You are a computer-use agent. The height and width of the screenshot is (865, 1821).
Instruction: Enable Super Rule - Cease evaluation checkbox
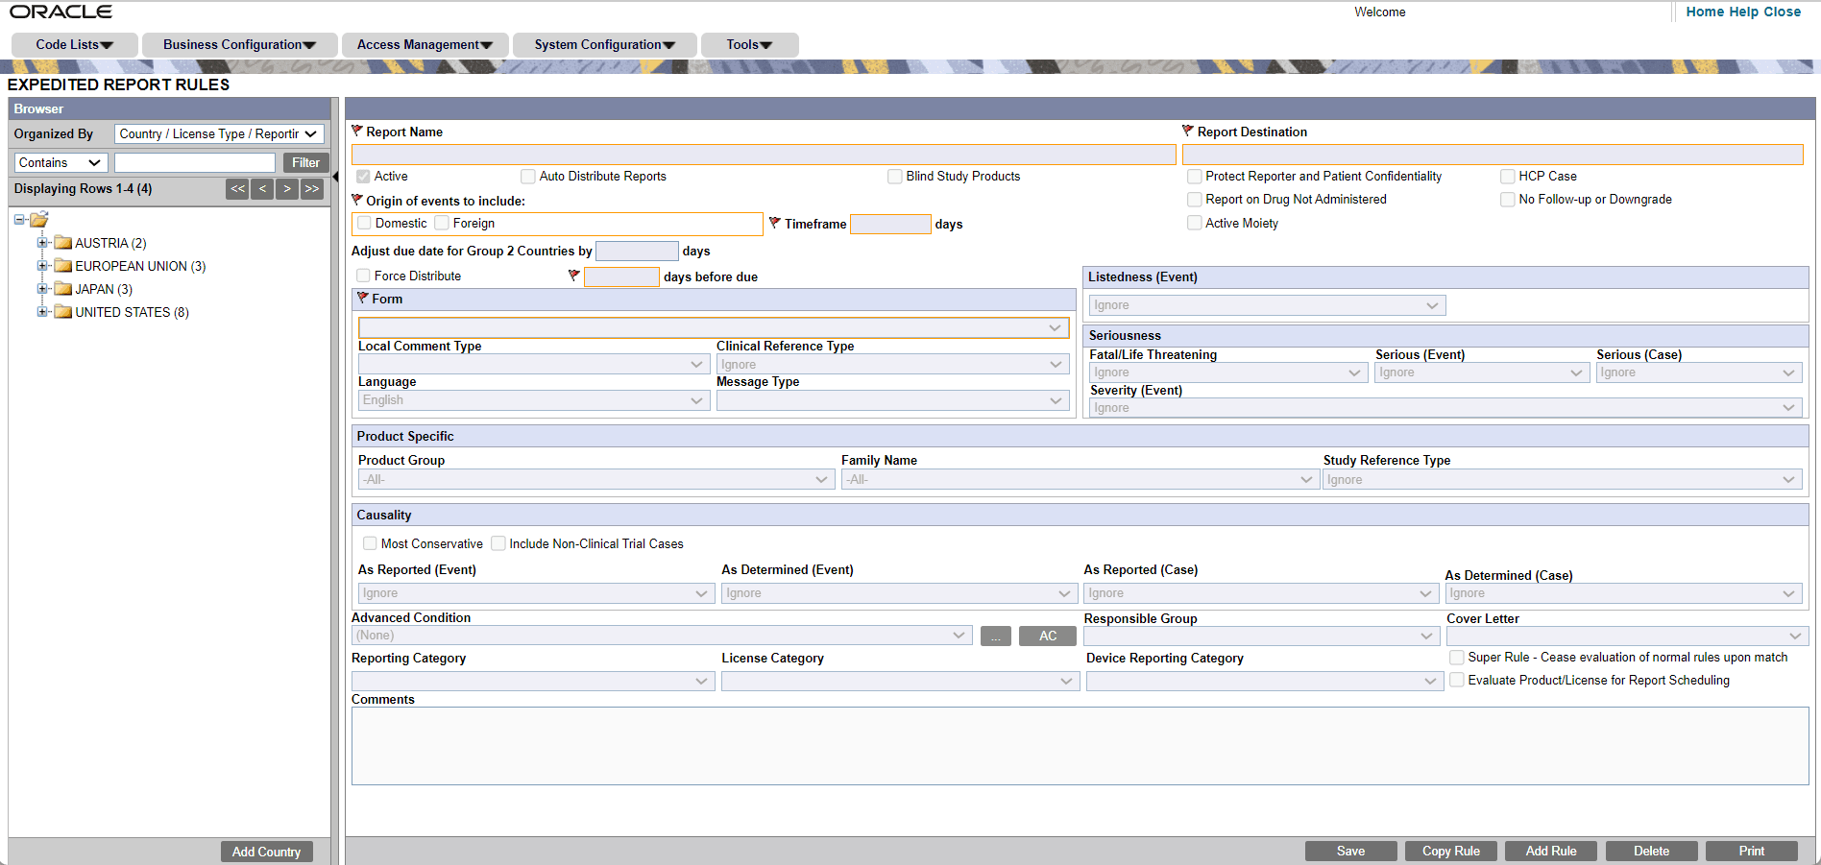1457,657
